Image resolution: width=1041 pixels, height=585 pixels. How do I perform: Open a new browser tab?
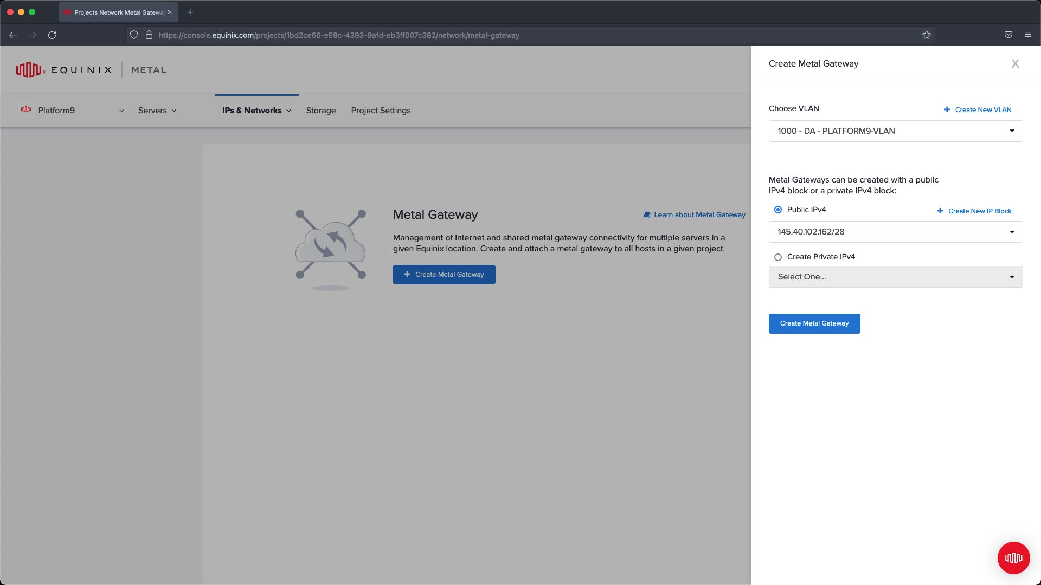(190, 12)
